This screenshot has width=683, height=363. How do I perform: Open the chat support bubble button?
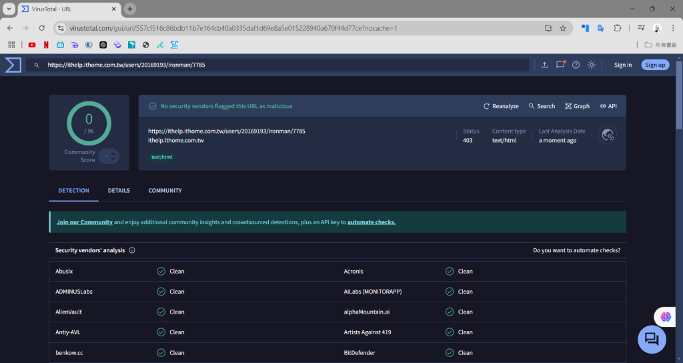point(652,339)
